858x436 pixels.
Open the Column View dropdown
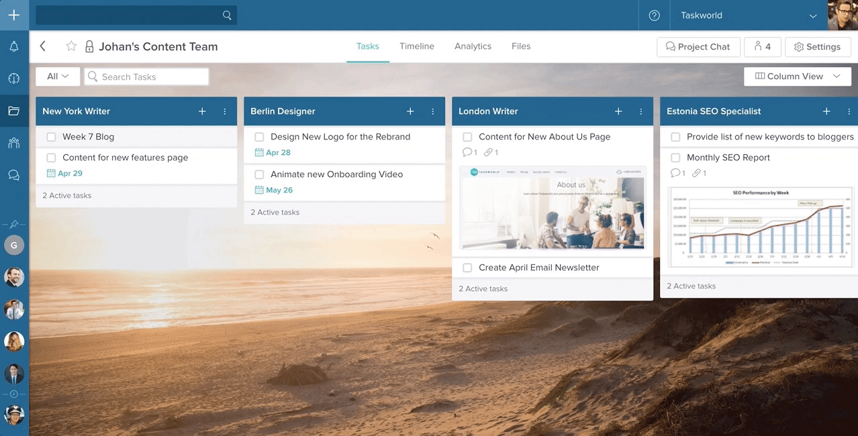pos(798,76)
